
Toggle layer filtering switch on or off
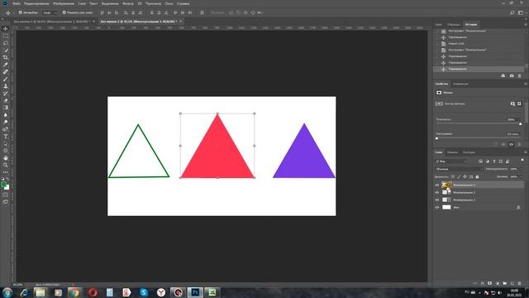pyautogui.click(x=522, y=161)
